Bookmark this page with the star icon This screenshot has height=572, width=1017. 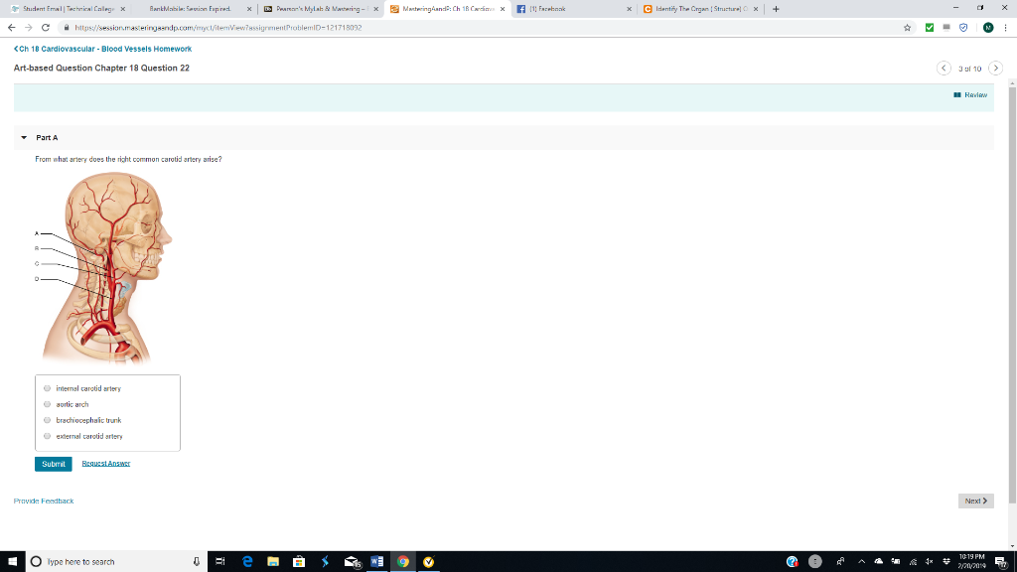(908, 27)
